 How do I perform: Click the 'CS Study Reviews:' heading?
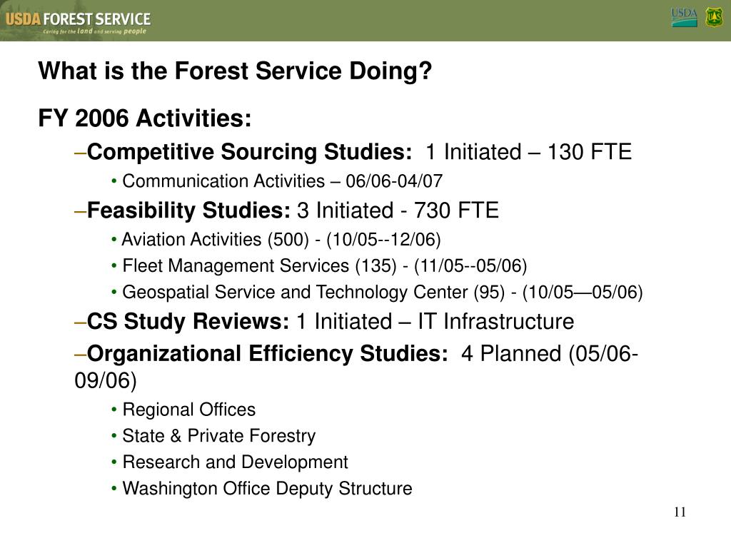point(188,322)
